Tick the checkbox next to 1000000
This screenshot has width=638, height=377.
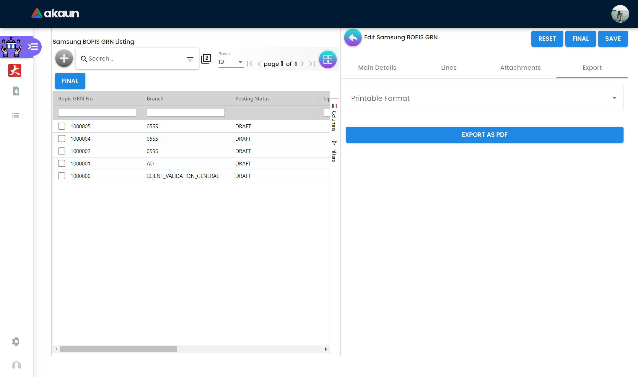[61, 176]
